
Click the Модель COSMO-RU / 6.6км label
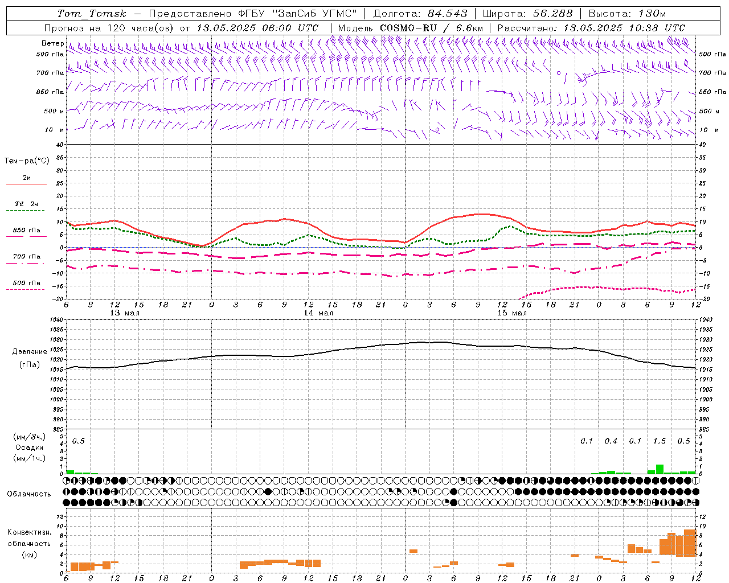tap(411, 28)
